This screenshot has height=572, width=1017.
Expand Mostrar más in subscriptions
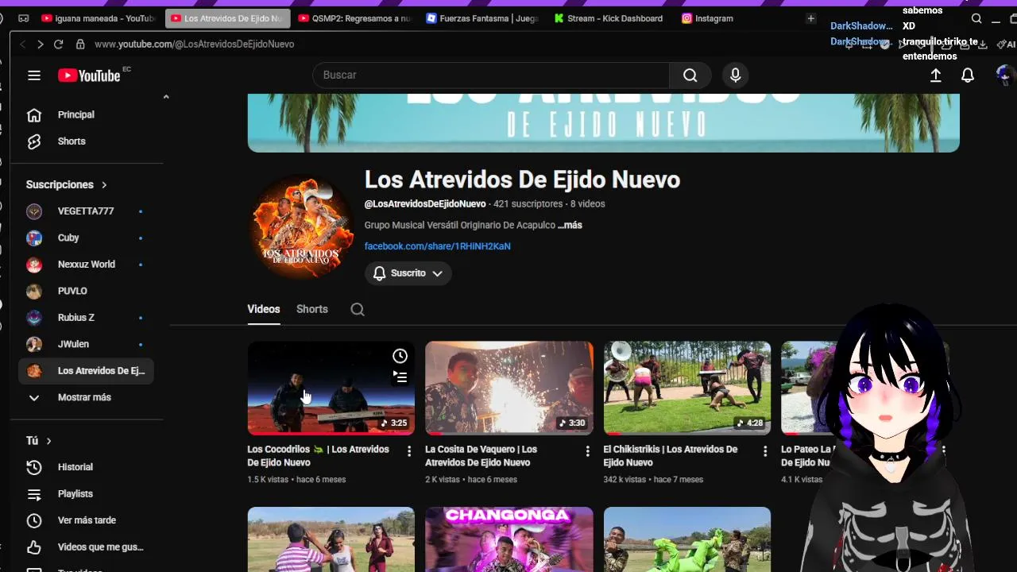(x=86, y=397)
